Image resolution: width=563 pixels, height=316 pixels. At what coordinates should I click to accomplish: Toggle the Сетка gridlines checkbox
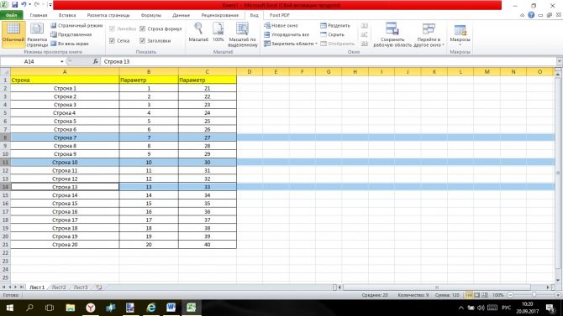click(112, 41)
